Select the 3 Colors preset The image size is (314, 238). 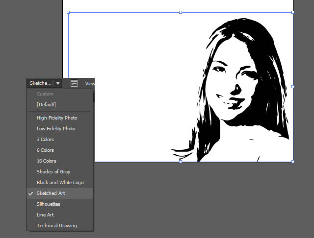click(45, 140)
